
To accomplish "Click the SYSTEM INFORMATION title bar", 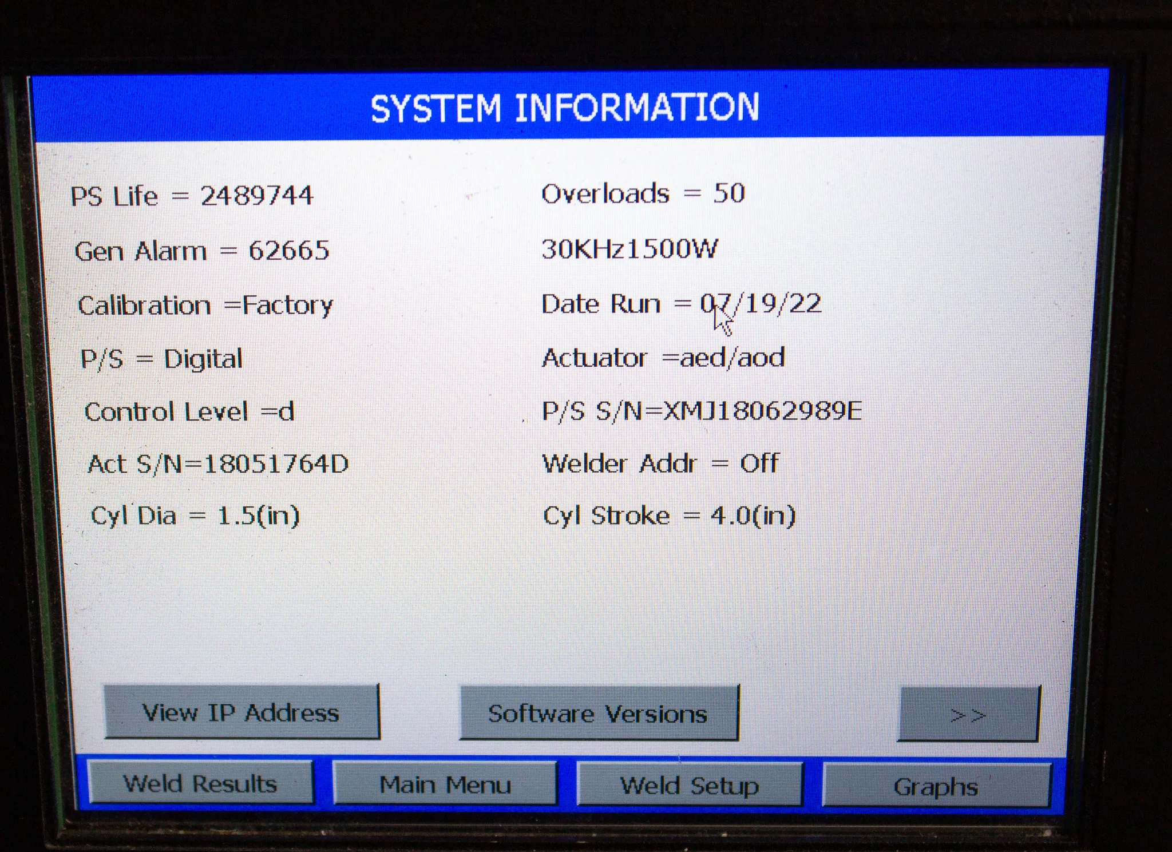I will (569, 106).
